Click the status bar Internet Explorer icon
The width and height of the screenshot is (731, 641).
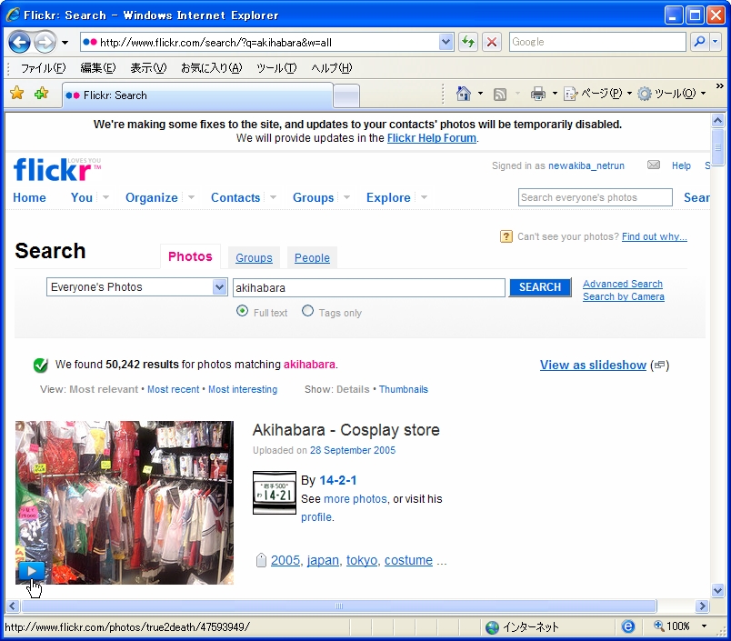pos(628,626)
